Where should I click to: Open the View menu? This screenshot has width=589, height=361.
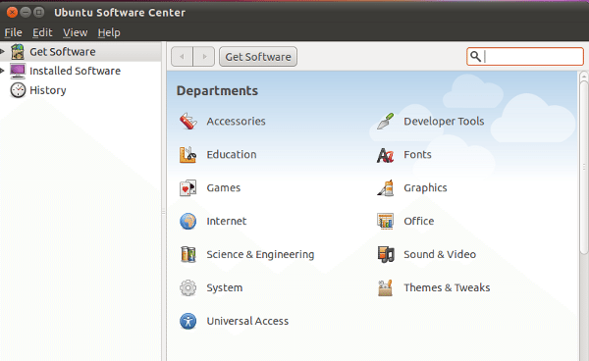76,32
